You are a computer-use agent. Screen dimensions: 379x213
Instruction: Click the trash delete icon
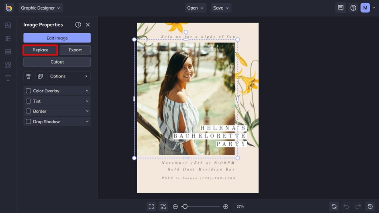(29, 76)
